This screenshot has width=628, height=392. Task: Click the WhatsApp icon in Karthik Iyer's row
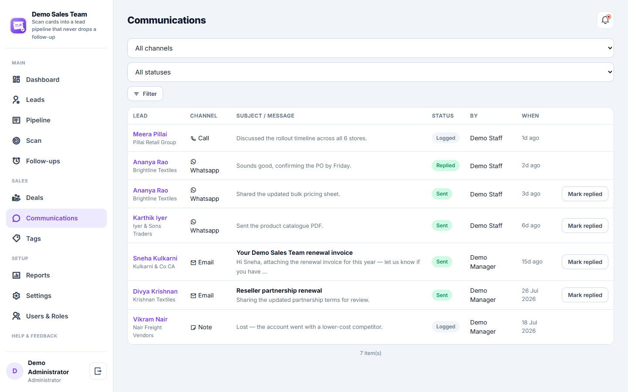(193, 222)
